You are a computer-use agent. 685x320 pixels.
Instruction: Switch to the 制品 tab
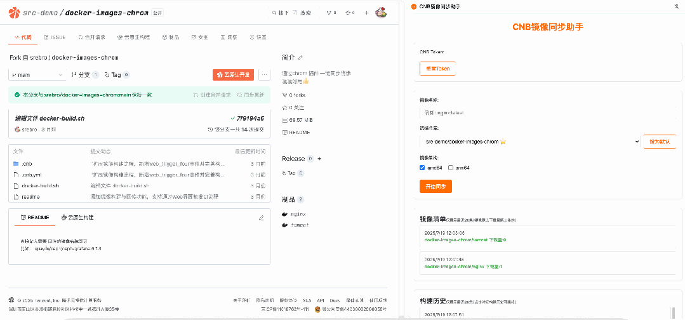[x=170, y=37]
